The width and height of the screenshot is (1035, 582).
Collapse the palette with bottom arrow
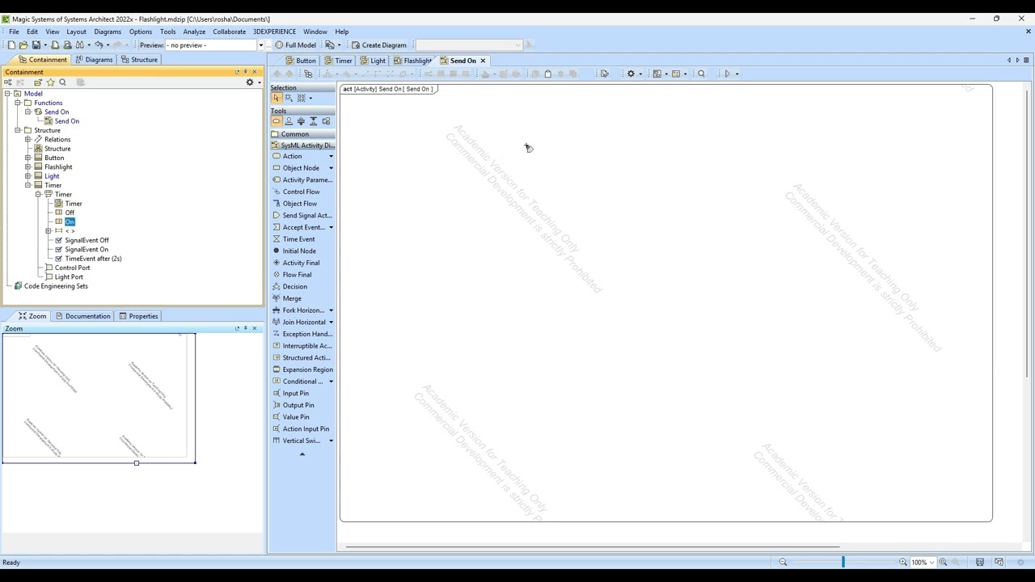click(302, 454)
